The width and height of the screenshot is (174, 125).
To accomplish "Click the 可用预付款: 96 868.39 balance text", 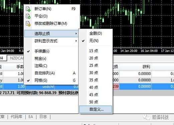I will (36, 93).
